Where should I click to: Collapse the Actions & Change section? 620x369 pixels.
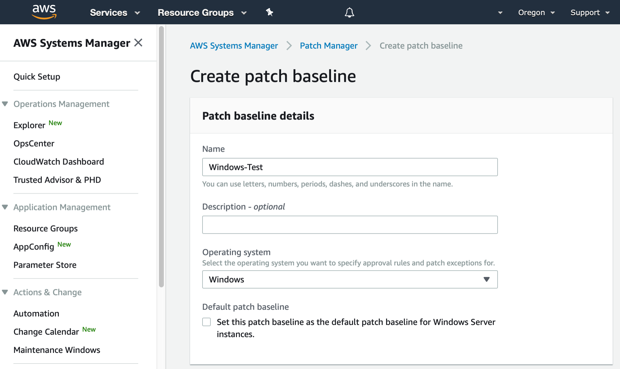[5, 292]
